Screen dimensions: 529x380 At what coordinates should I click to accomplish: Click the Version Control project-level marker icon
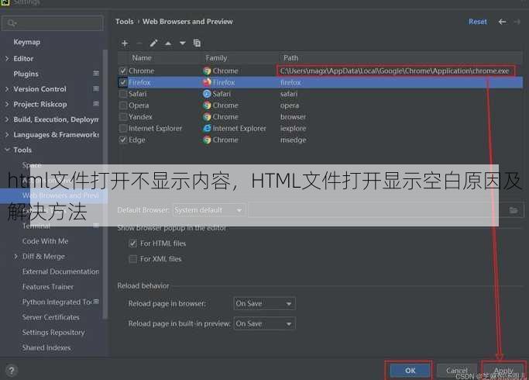tap(96, 88)
